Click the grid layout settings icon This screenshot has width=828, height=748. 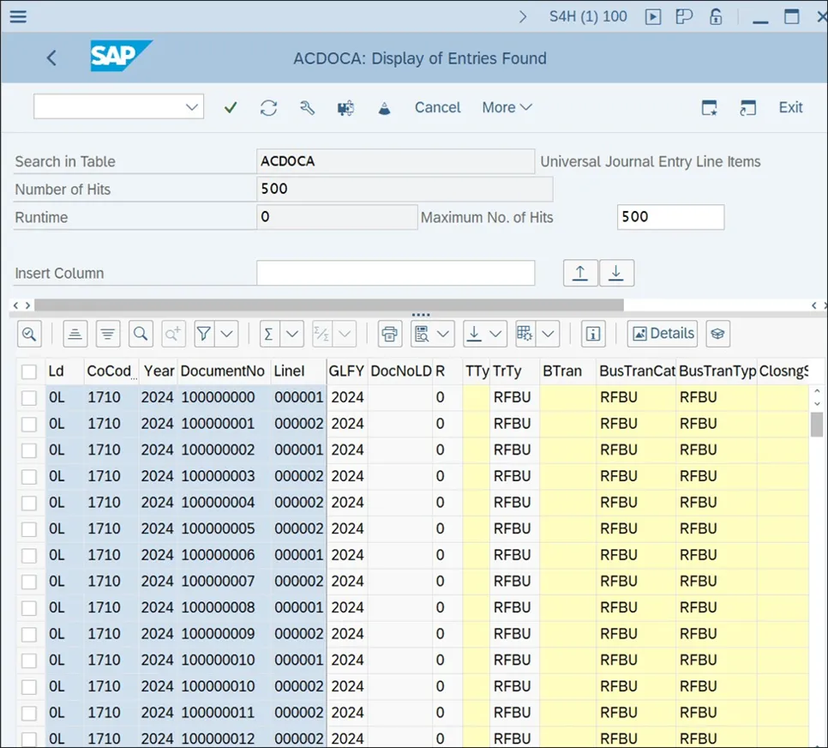(525, 334)
